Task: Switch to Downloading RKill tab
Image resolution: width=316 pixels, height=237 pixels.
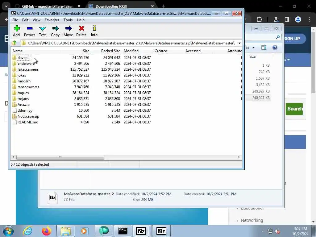Action: pyautogui.click(x=121, y=6)
